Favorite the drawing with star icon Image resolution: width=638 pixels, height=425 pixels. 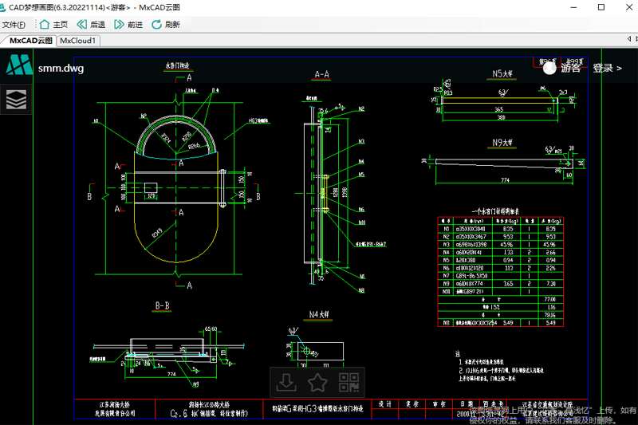click(x=317, y=382)
